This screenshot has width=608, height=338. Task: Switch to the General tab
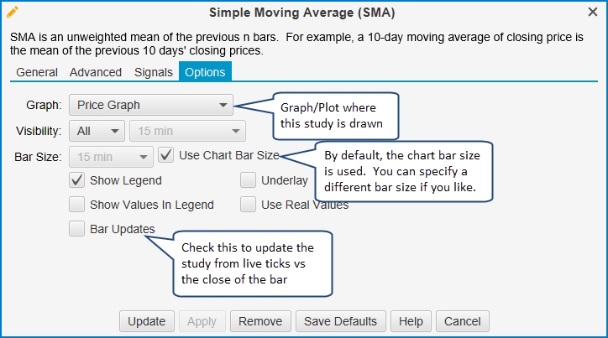(37, 72)
